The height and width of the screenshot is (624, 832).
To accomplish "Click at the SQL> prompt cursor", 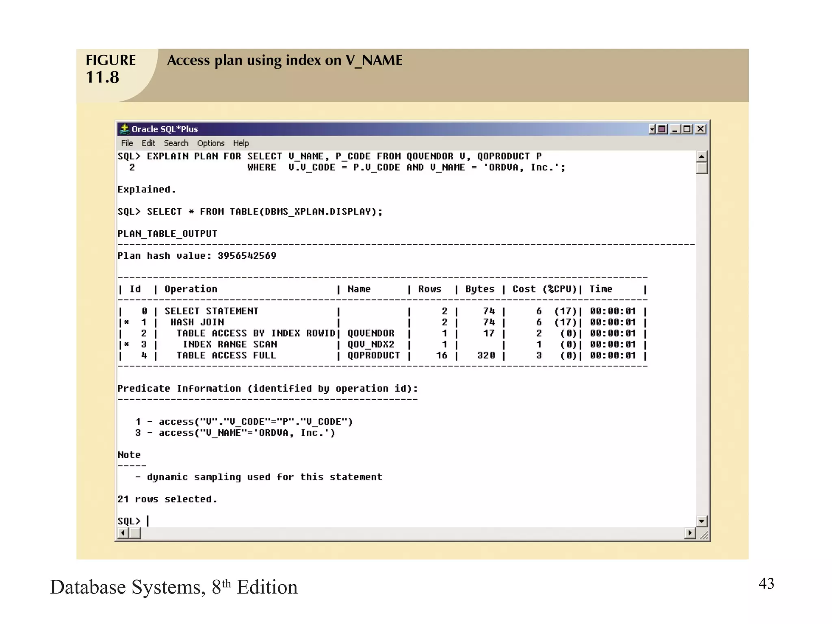I will (x=148, y=521).
